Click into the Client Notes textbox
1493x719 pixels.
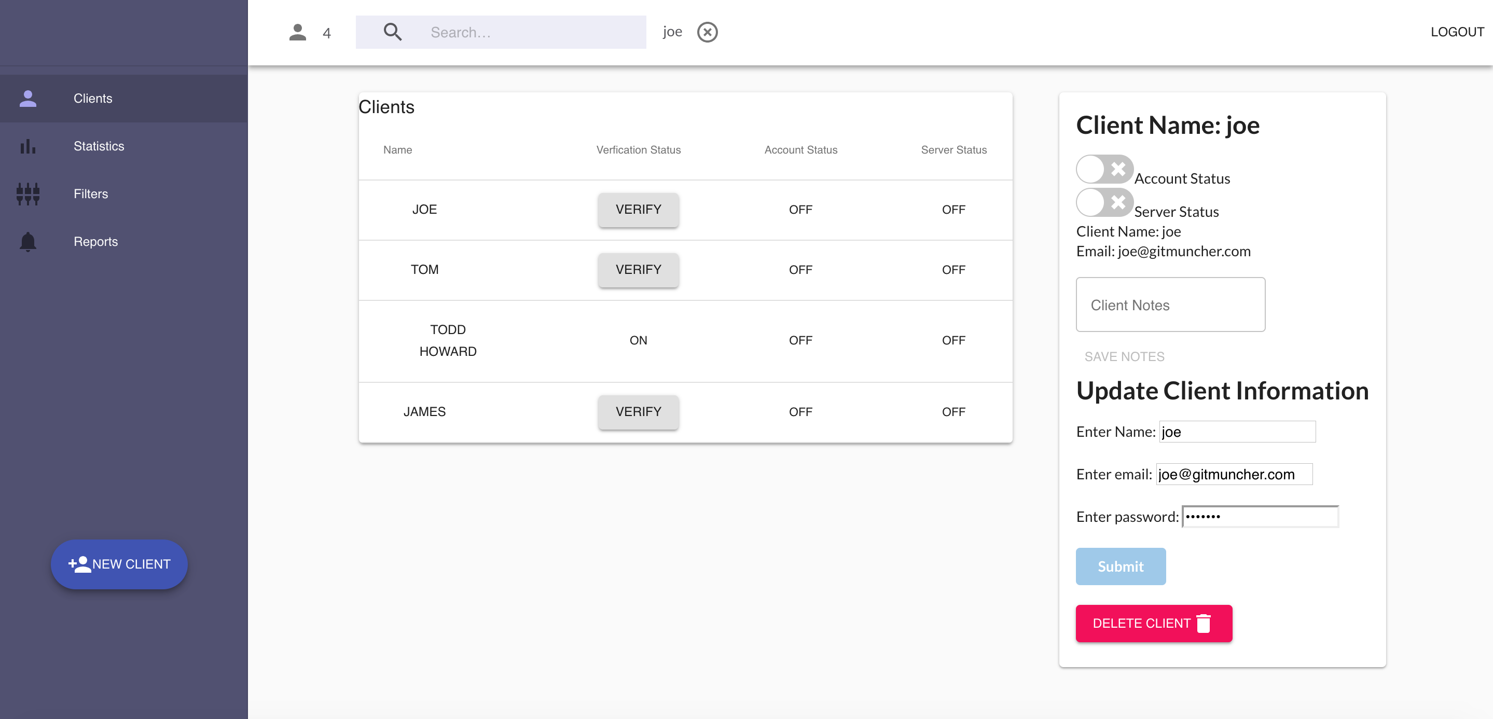(1170, 305)
